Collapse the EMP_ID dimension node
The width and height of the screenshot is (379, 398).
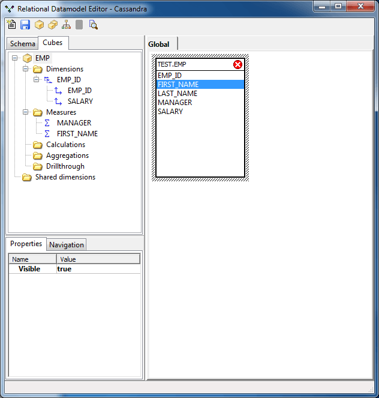coord(36,80)
